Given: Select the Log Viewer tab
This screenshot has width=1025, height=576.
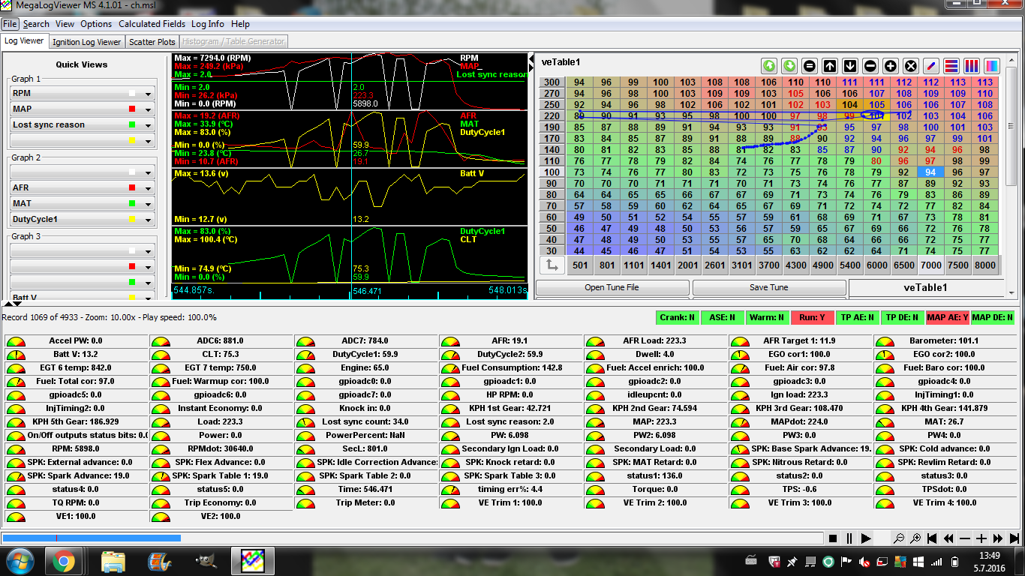Looking at the screenshot, I should (x=24, y=41).
